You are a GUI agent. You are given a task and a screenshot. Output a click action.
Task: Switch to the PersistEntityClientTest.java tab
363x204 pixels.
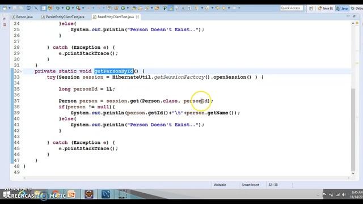tap(63, 17)
